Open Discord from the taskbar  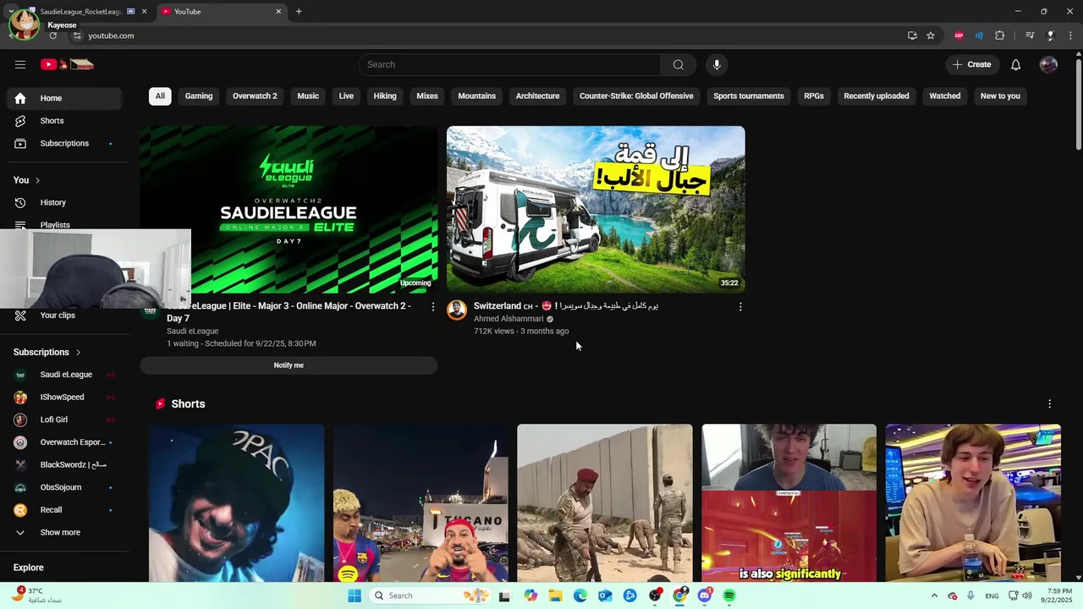coord(705,595)
